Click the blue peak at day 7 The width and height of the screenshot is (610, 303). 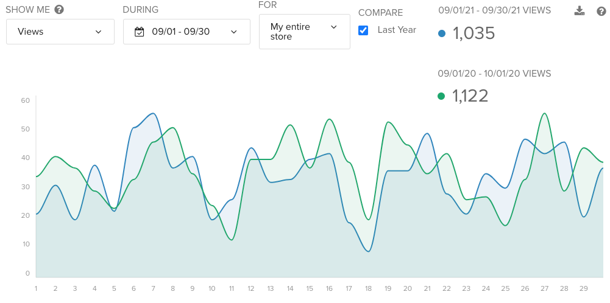point(154,113)
